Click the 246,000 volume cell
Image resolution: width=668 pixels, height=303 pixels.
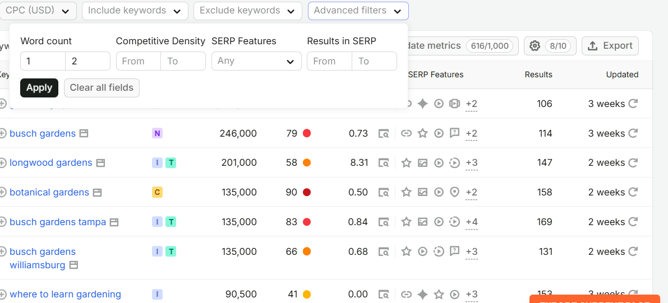click(238, 133)
